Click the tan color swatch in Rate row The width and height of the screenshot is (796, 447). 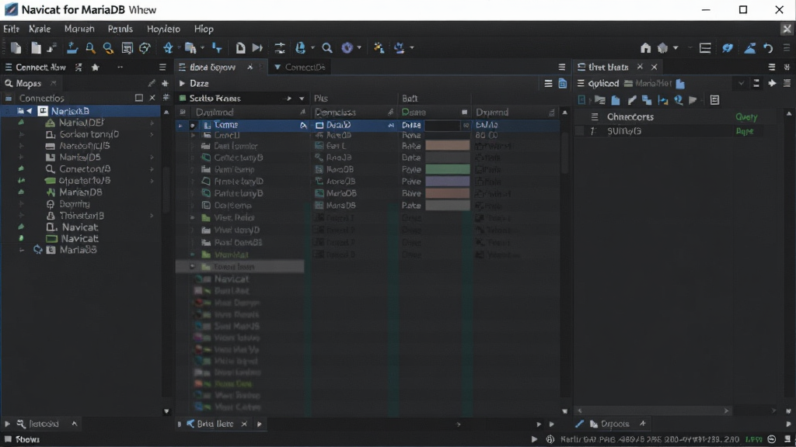coord(447,146)
